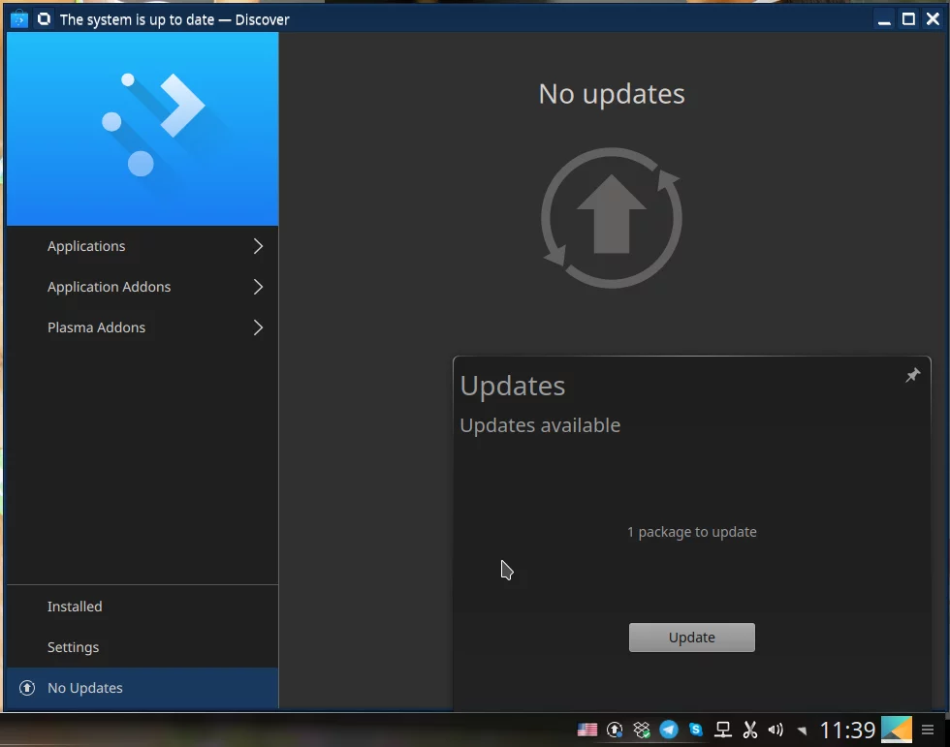Open the Applications category

point(142,246)
